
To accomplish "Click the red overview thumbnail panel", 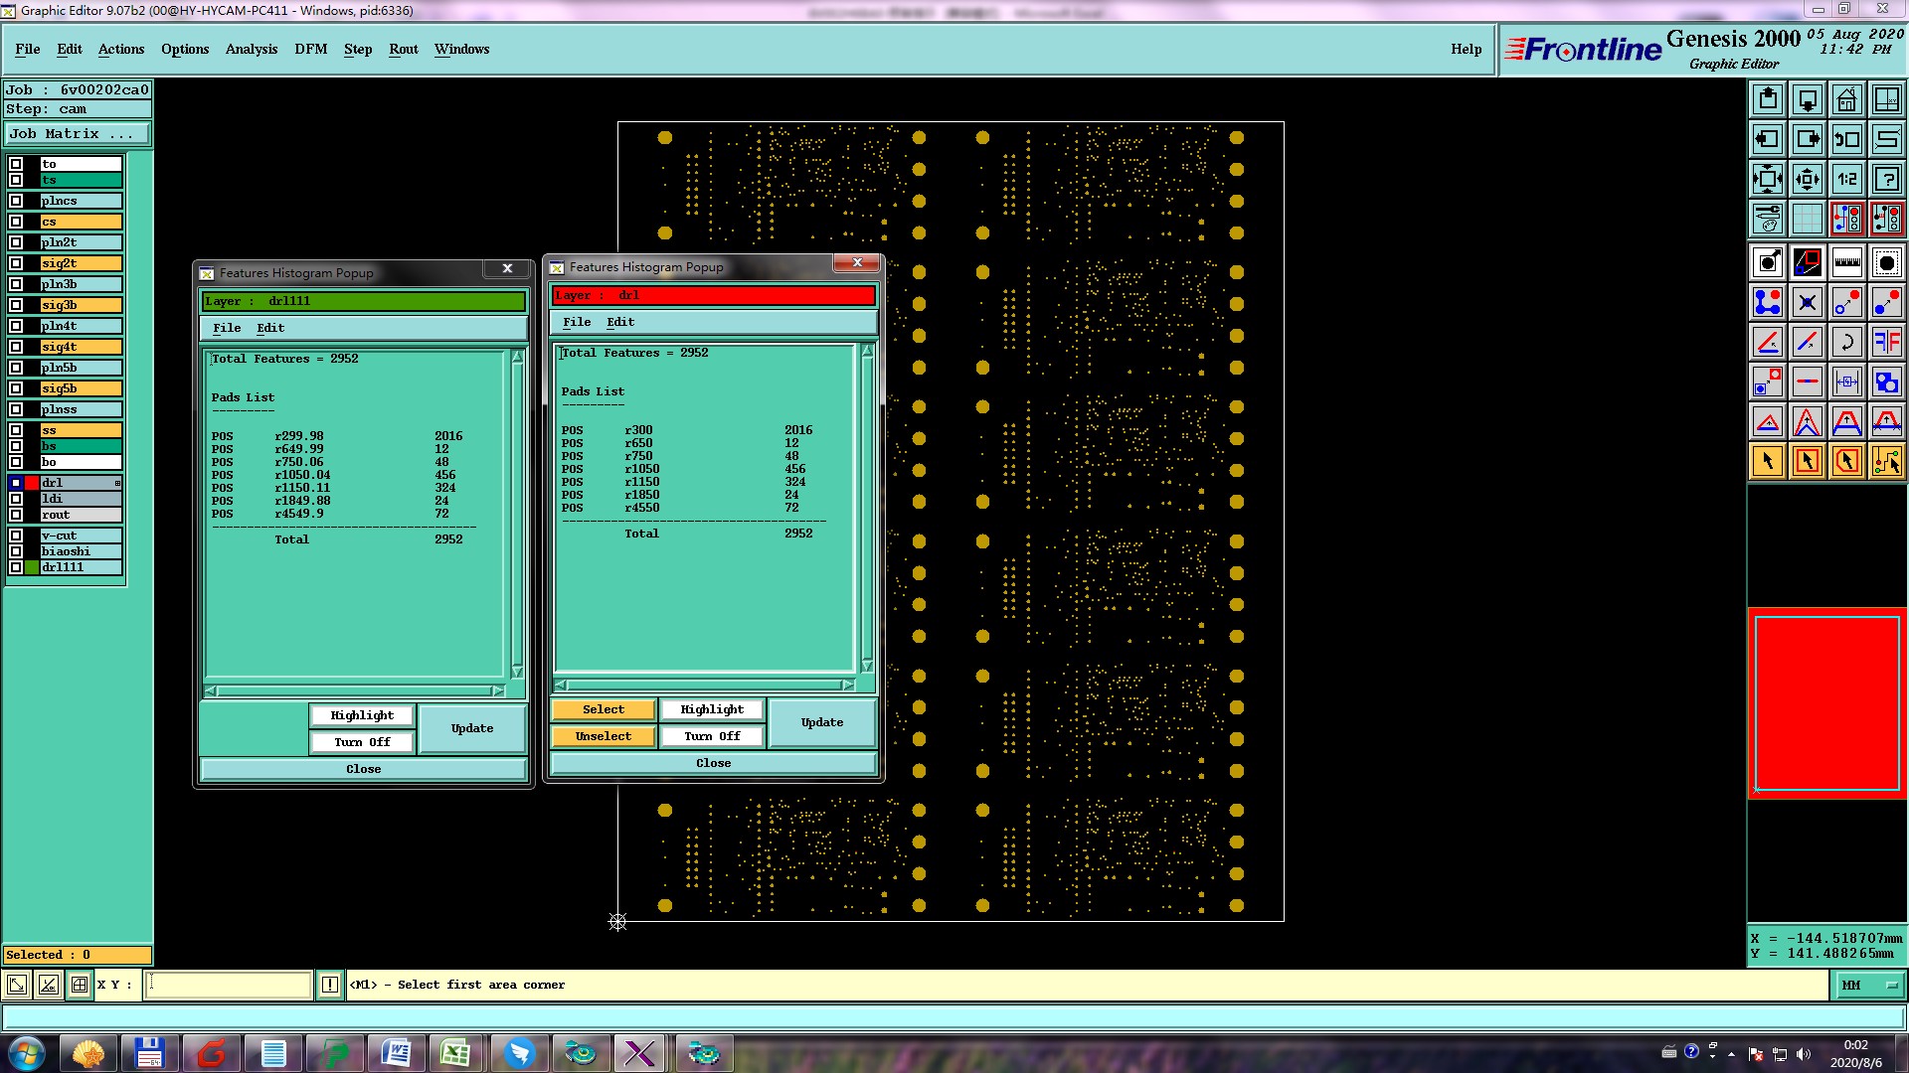I will pyautogui.click(x=1826, y=702).
